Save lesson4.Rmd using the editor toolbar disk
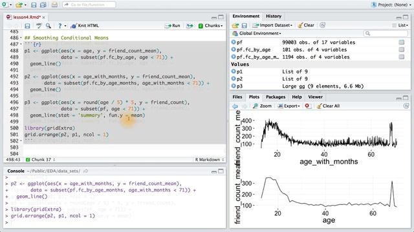 (x=27, y=26)
